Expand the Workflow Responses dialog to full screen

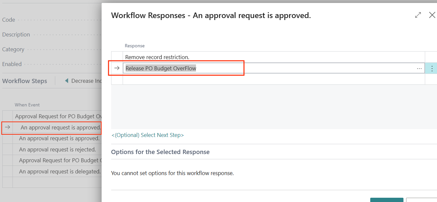pyautogui.click(x=418, y=15)
